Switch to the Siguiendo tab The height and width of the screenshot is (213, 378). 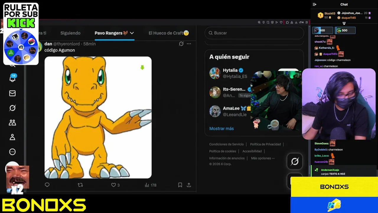point(70,33)
